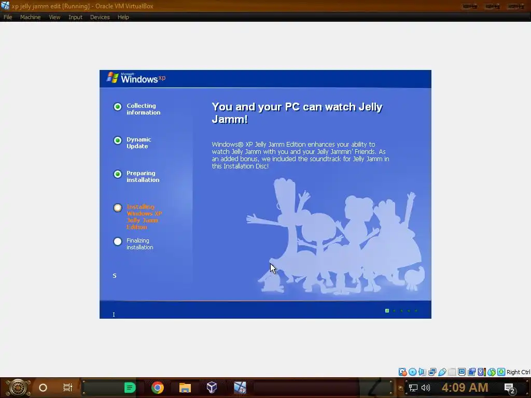The image size is (531, 398).
Task: Click the 'Finalizing installation' step text
Action: (x=139, y=244)
